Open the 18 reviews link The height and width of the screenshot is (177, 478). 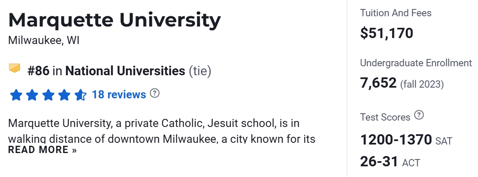119,94
